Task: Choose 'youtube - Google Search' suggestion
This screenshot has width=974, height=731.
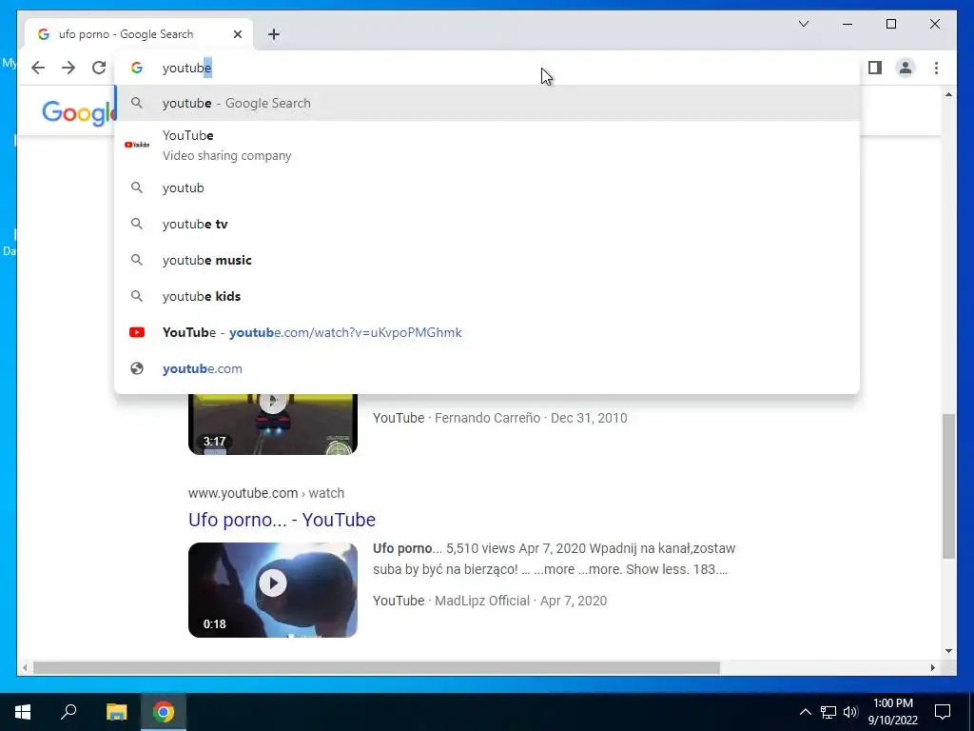Action: tap(487, 103)
